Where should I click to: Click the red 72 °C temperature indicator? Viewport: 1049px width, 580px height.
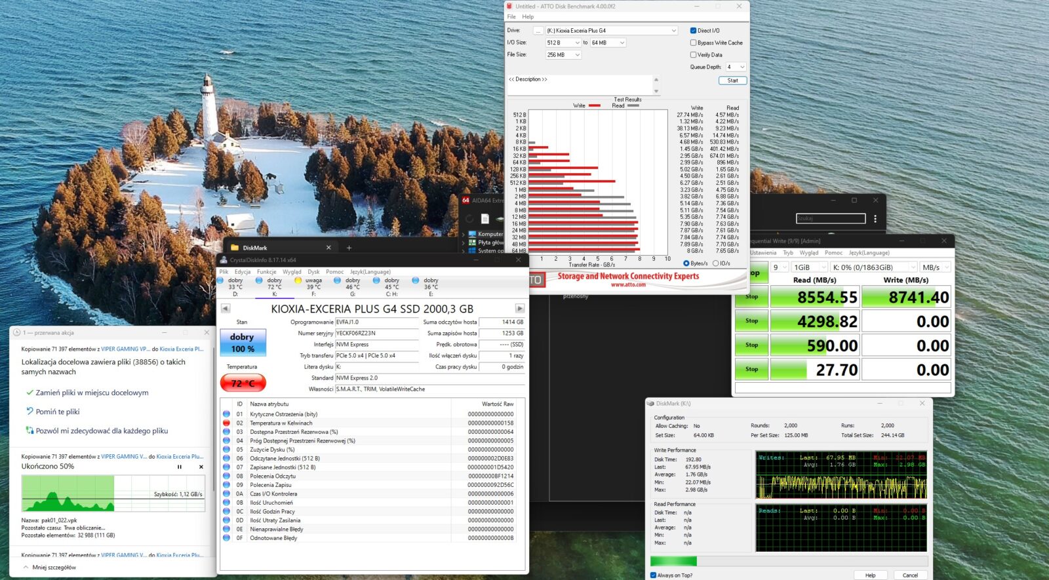tap(243, 383)
